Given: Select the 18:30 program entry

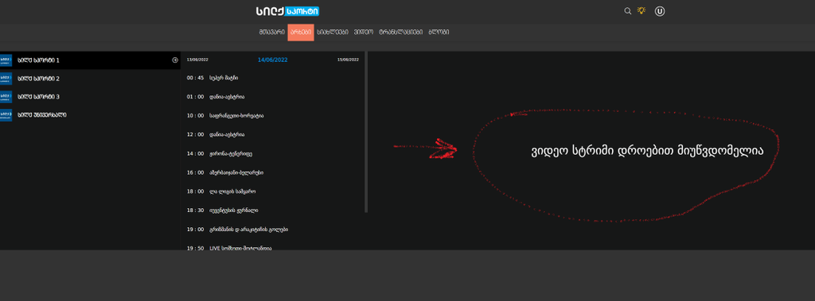Looking at the screenshot, I should point(274,210).
